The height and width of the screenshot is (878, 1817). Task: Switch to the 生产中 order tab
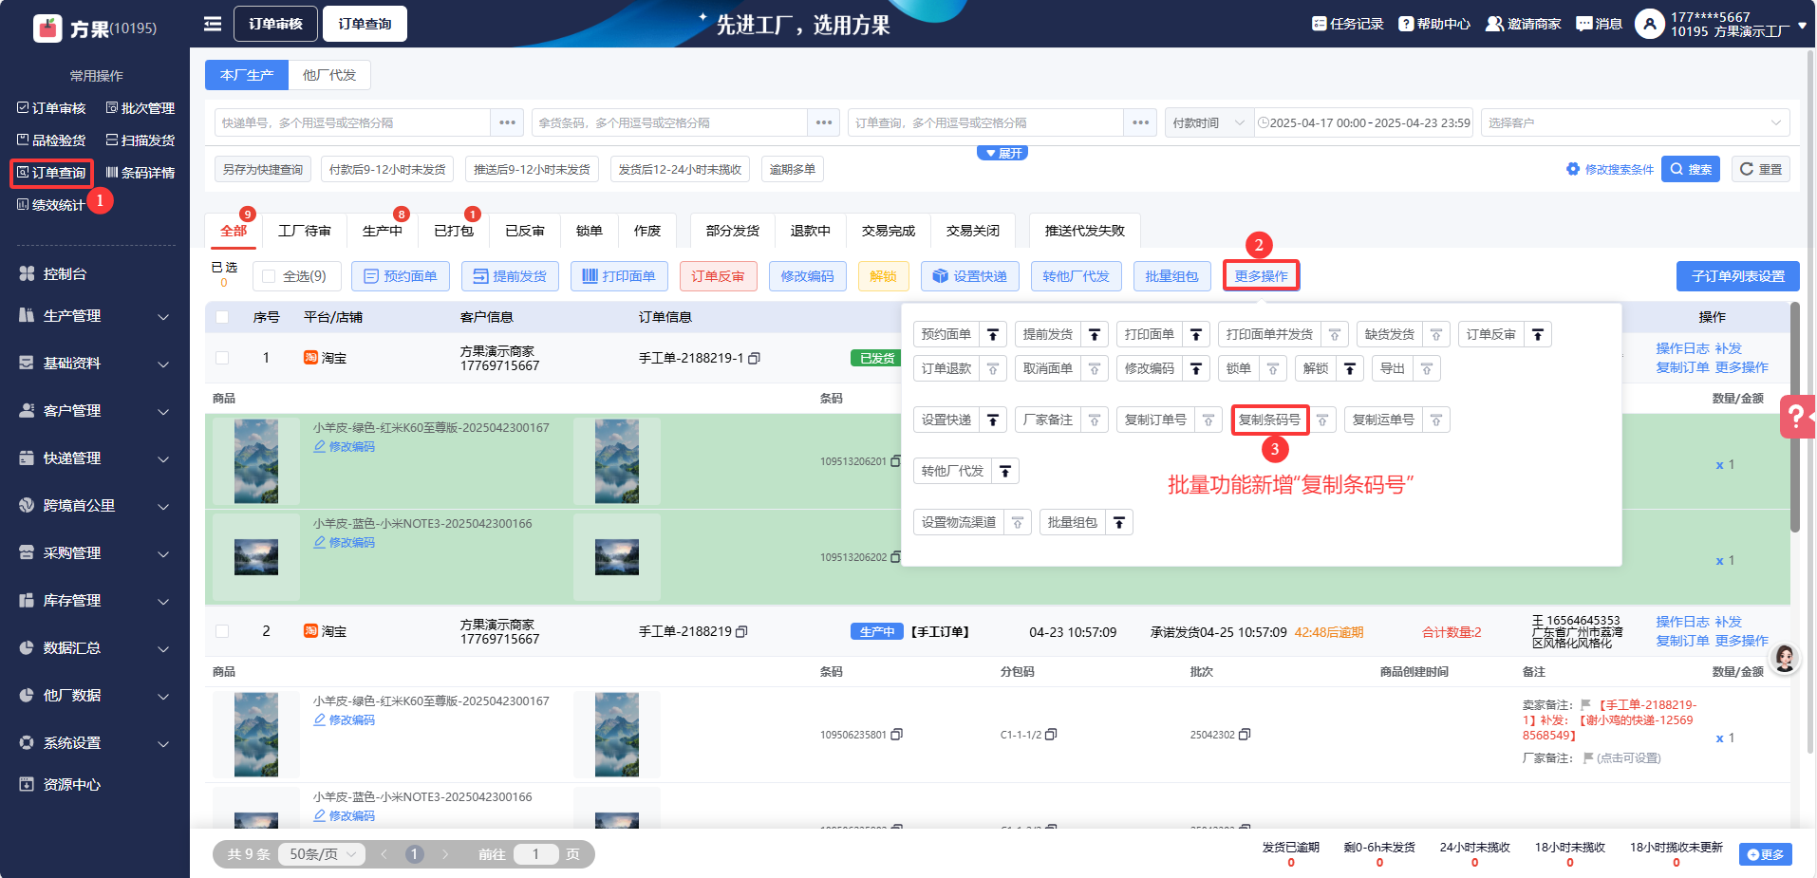point(382,231)
